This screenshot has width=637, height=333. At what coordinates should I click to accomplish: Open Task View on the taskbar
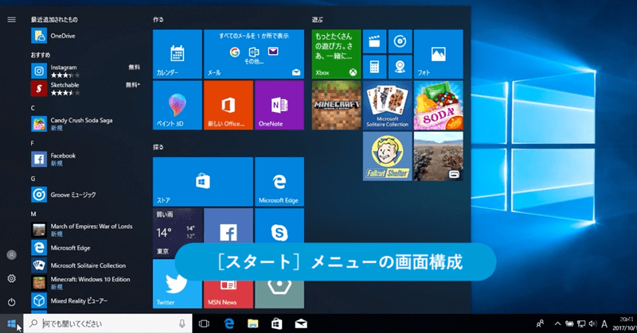tap(204, 323)
